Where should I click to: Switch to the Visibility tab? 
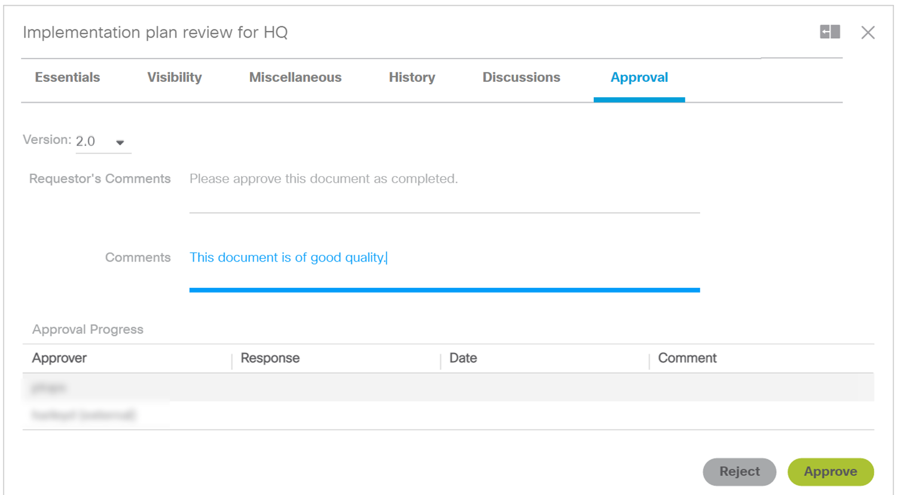pyautogui.click(x=175, y=78)
